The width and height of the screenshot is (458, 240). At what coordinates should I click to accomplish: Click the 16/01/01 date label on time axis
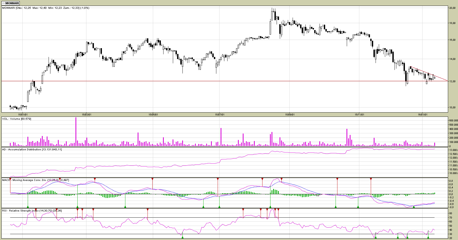click(423, 115)
